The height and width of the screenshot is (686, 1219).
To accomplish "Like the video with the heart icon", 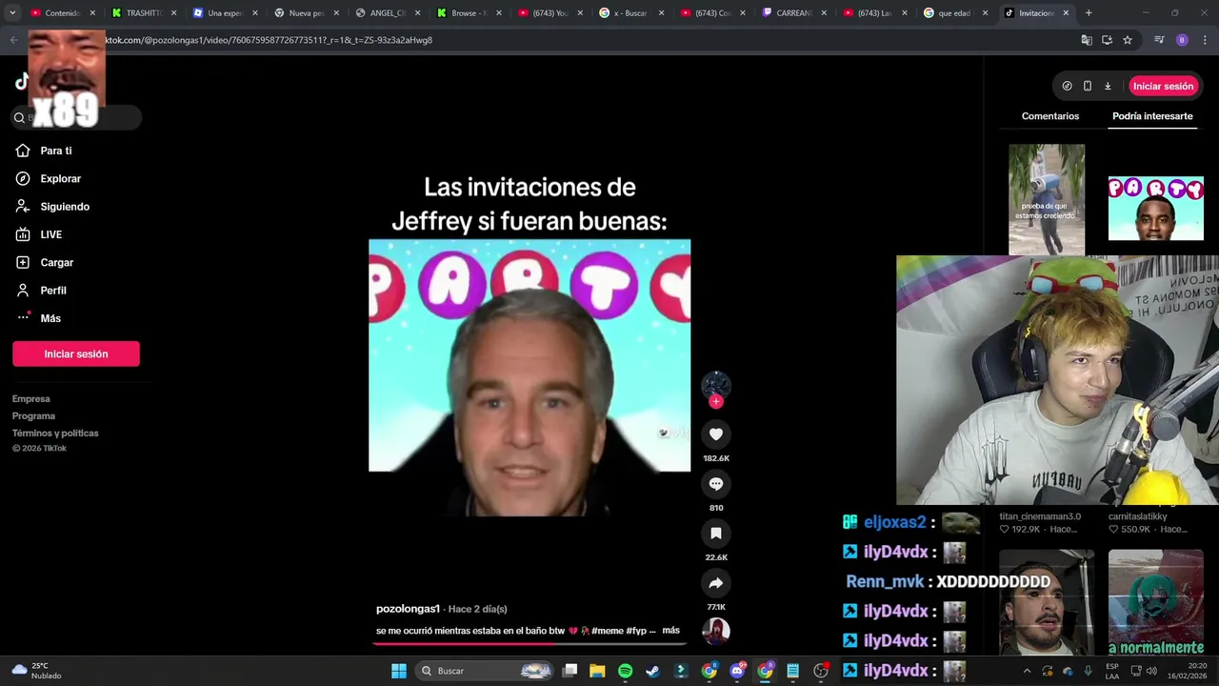I will point(716,434).
